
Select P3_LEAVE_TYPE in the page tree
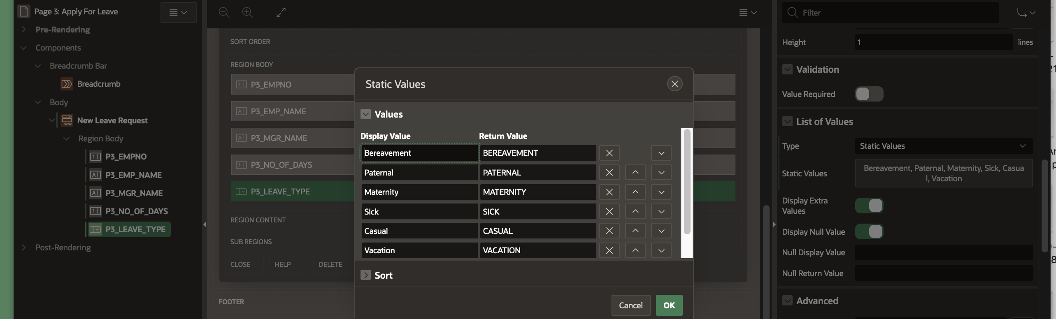135,229
